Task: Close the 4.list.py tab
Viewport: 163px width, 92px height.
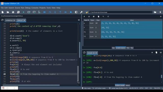Action: coord(24,20)
